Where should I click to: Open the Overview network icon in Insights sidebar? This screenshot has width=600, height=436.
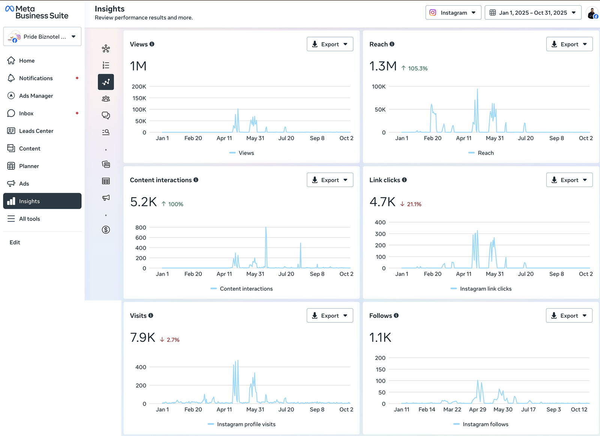point(106,49)
